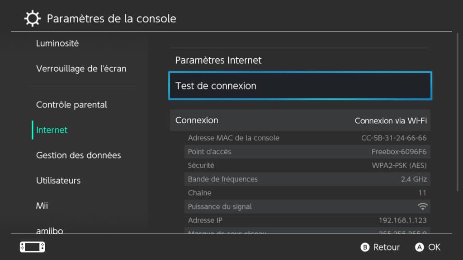
Task: Select Luminosité in the sidebar
Action: 57,43
